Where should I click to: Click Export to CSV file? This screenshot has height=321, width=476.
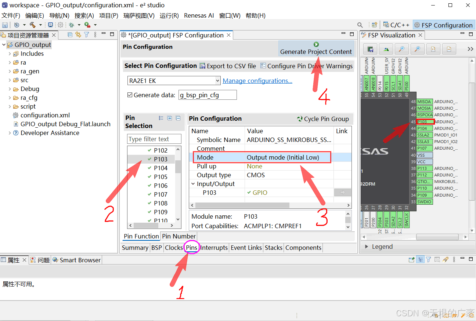(x=228, y=66)
